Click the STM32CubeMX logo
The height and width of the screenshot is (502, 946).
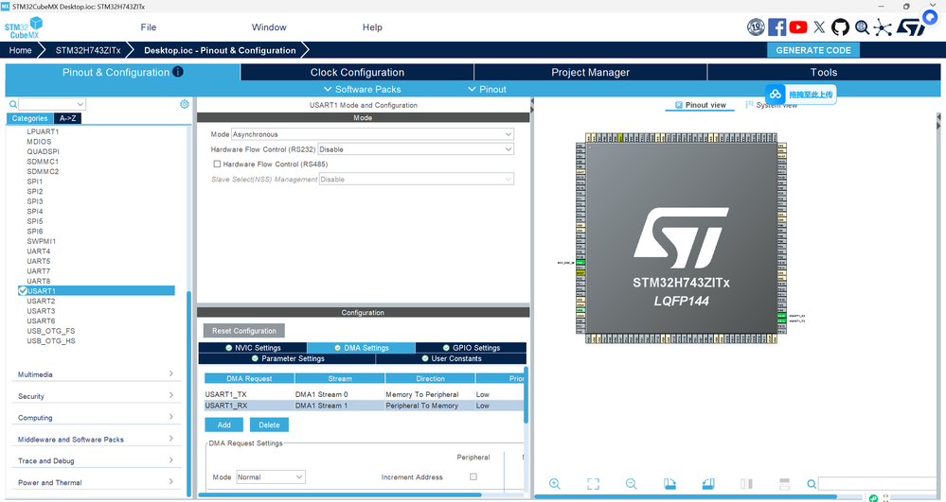tap(24, 27)
